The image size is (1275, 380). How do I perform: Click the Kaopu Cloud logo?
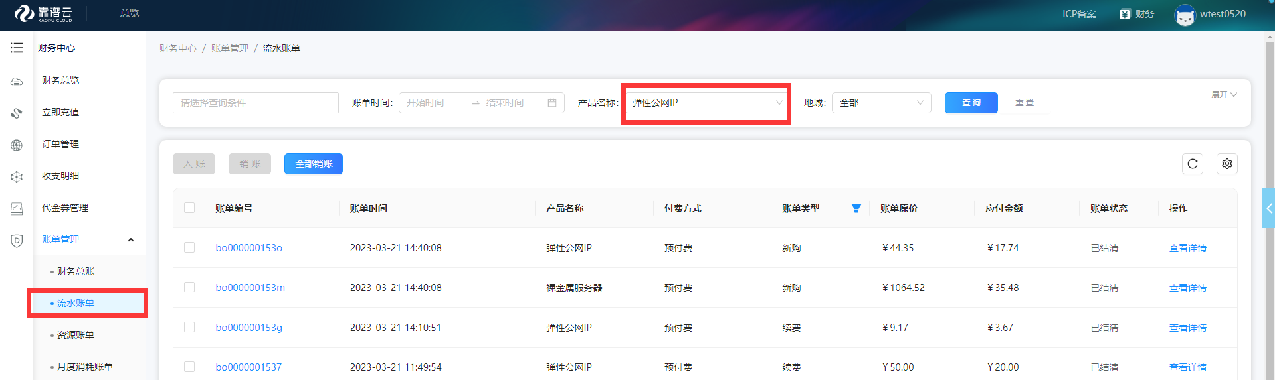[x=44, y=13]
